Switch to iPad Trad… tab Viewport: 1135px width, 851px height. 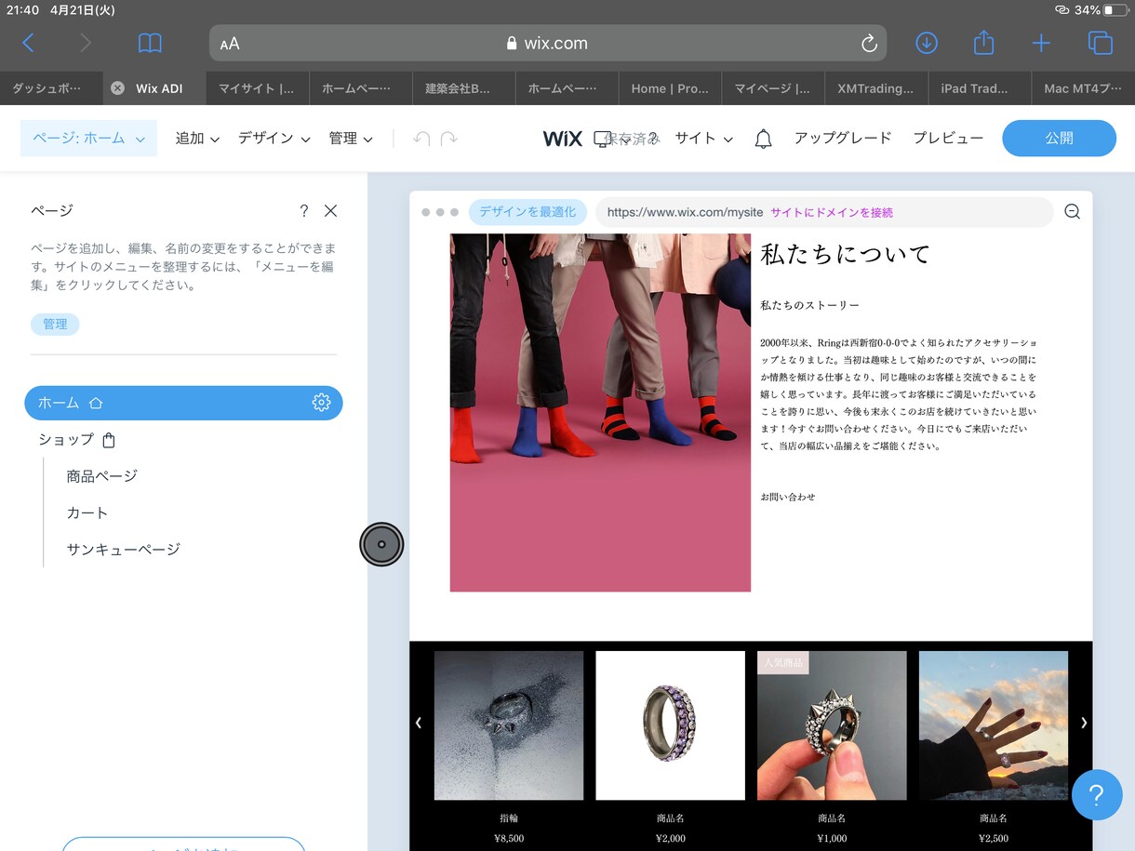(x=980, y=88)
